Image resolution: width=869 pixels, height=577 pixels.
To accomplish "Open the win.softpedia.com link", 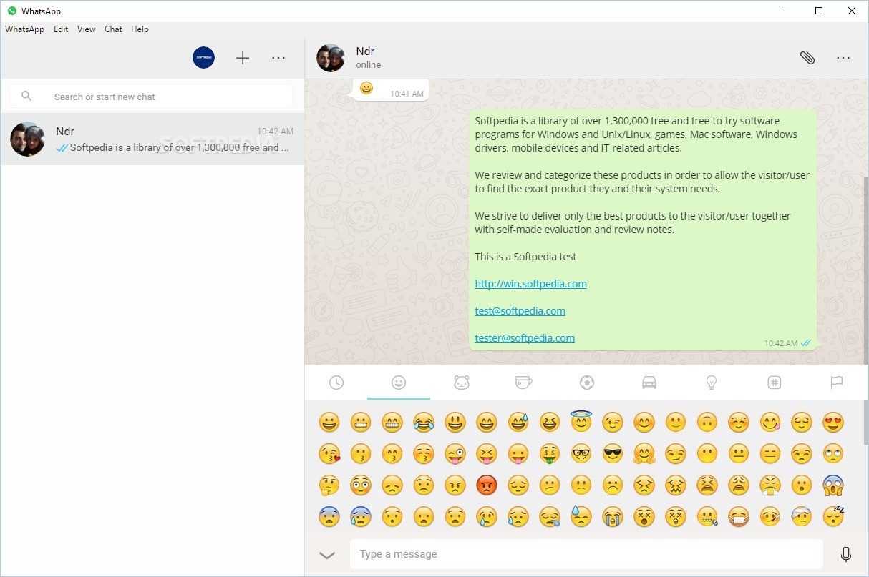I will (x=530, y=283).
